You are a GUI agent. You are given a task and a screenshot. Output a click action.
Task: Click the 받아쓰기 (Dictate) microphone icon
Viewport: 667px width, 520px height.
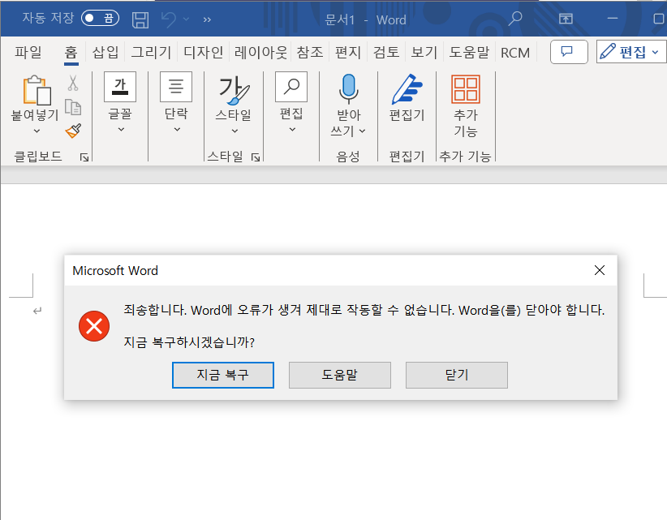click(x=348, y=89)
